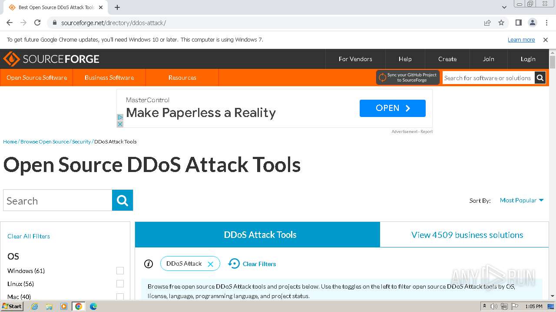Open the Sort By Most Popular dropdown
The height and width of the screenshot is (312, 556).
click(522, 200)
